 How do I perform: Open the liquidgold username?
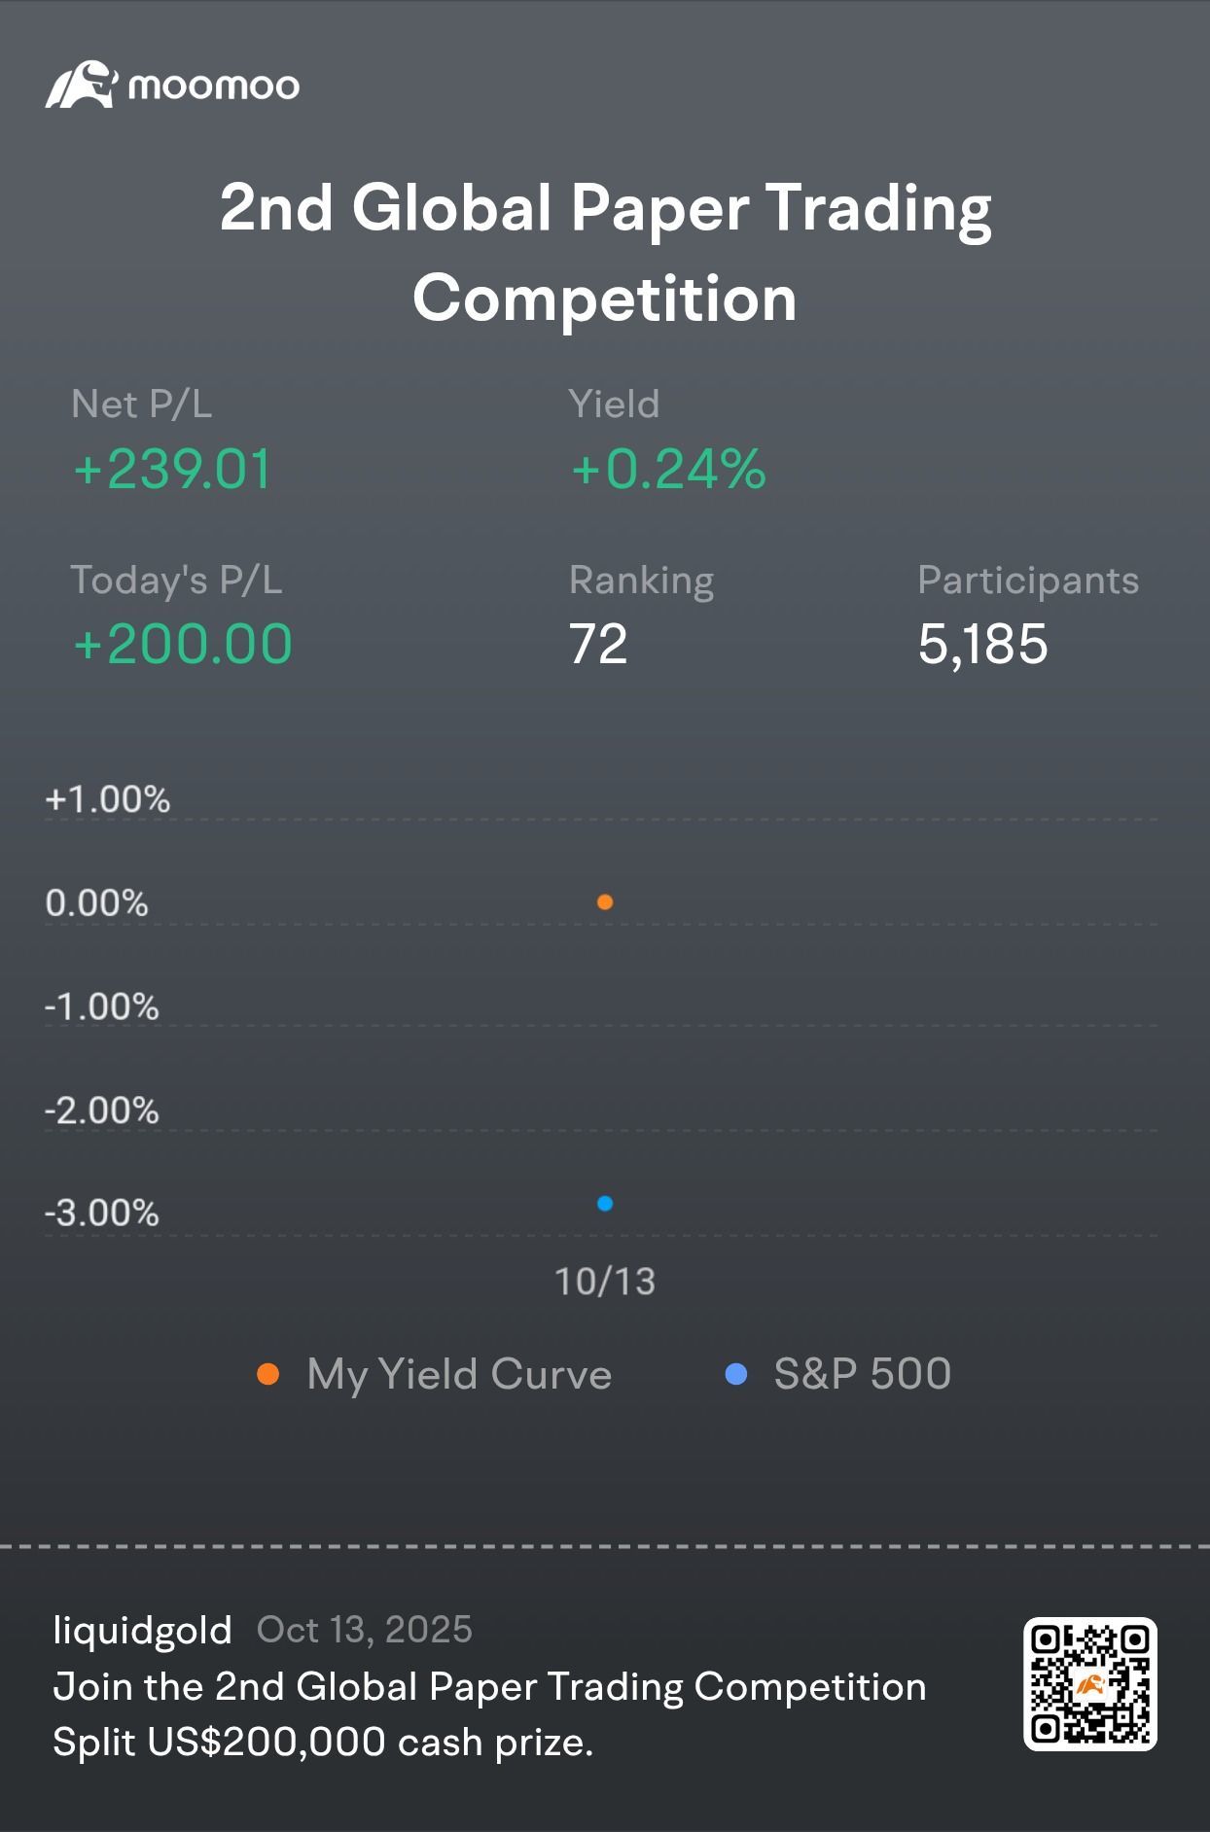[143, 1630]
